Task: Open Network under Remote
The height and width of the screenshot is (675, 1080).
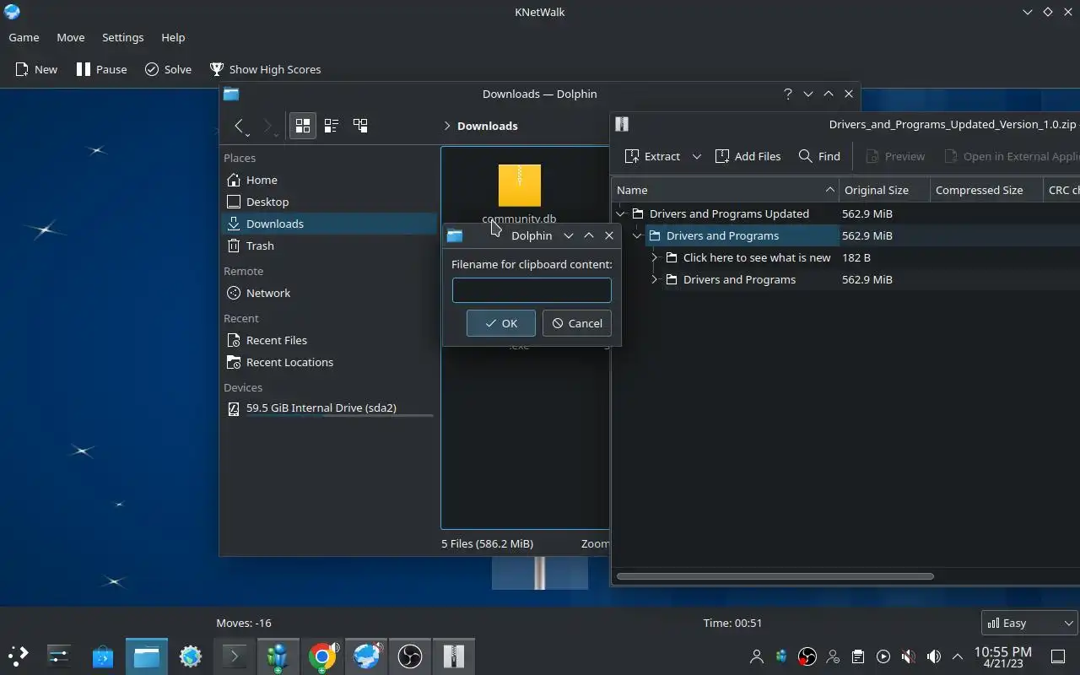Action: click(x=329, y=293)
